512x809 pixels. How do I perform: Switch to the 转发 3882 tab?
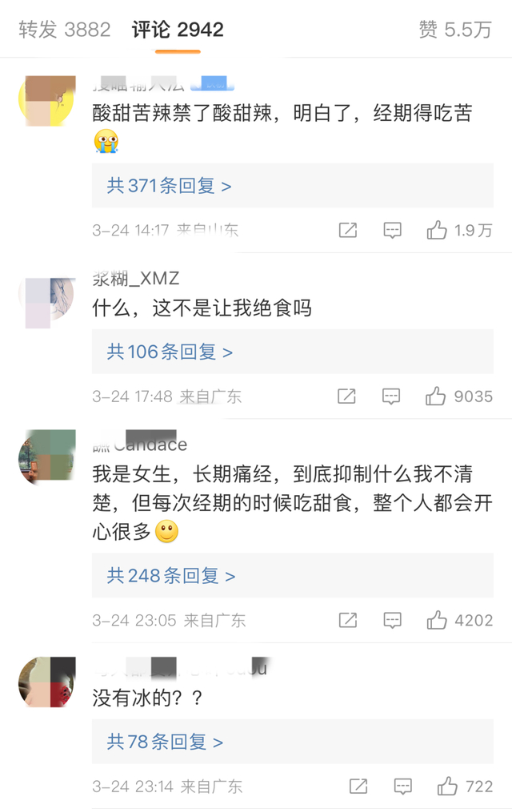pyautogui.click(x=64, y=30)
